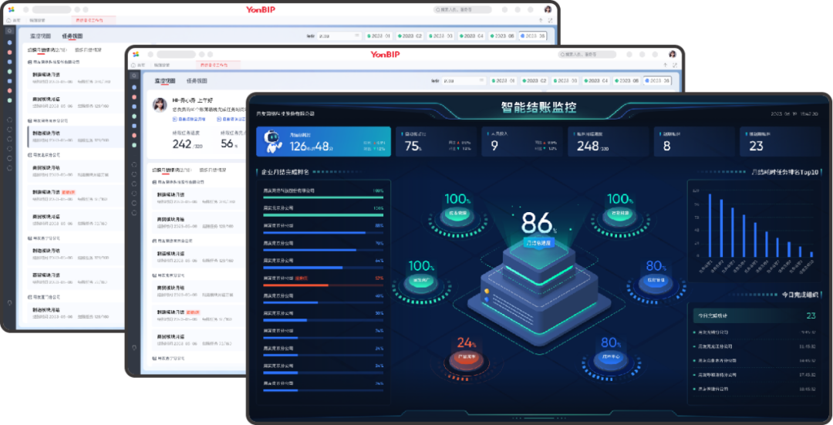
Task: Click the magnifier icon atop the middle window's sidebar
Action: [134, 76]
